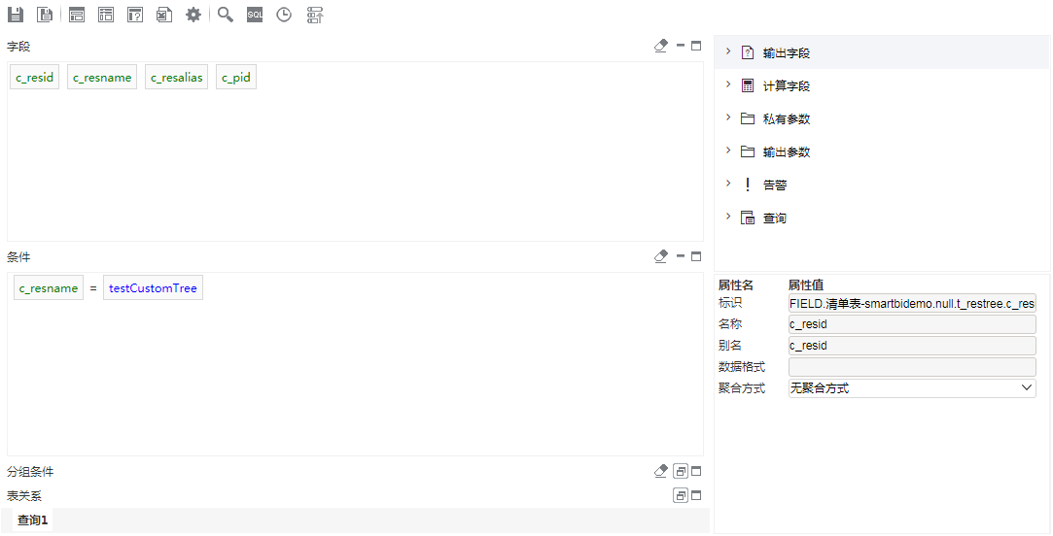Select the 输出字段 tree item
The width and height of the screenshot is (1053, 536).
click(787, 53)
